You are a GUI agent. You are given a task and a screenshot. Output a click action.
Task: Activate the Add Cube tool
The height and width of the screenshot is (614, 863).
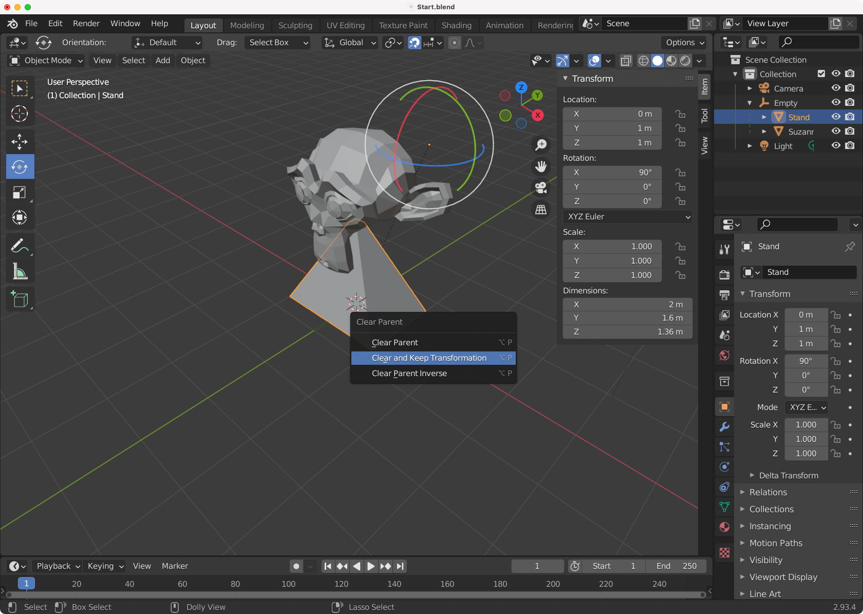tap(20, 299)
